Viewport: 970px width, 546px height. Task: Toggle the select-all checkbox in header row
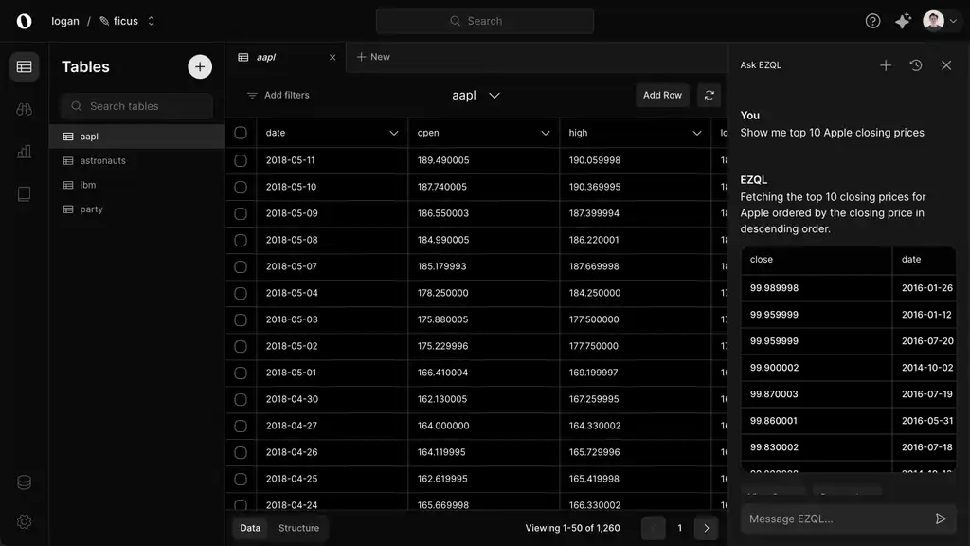[241, 133]
